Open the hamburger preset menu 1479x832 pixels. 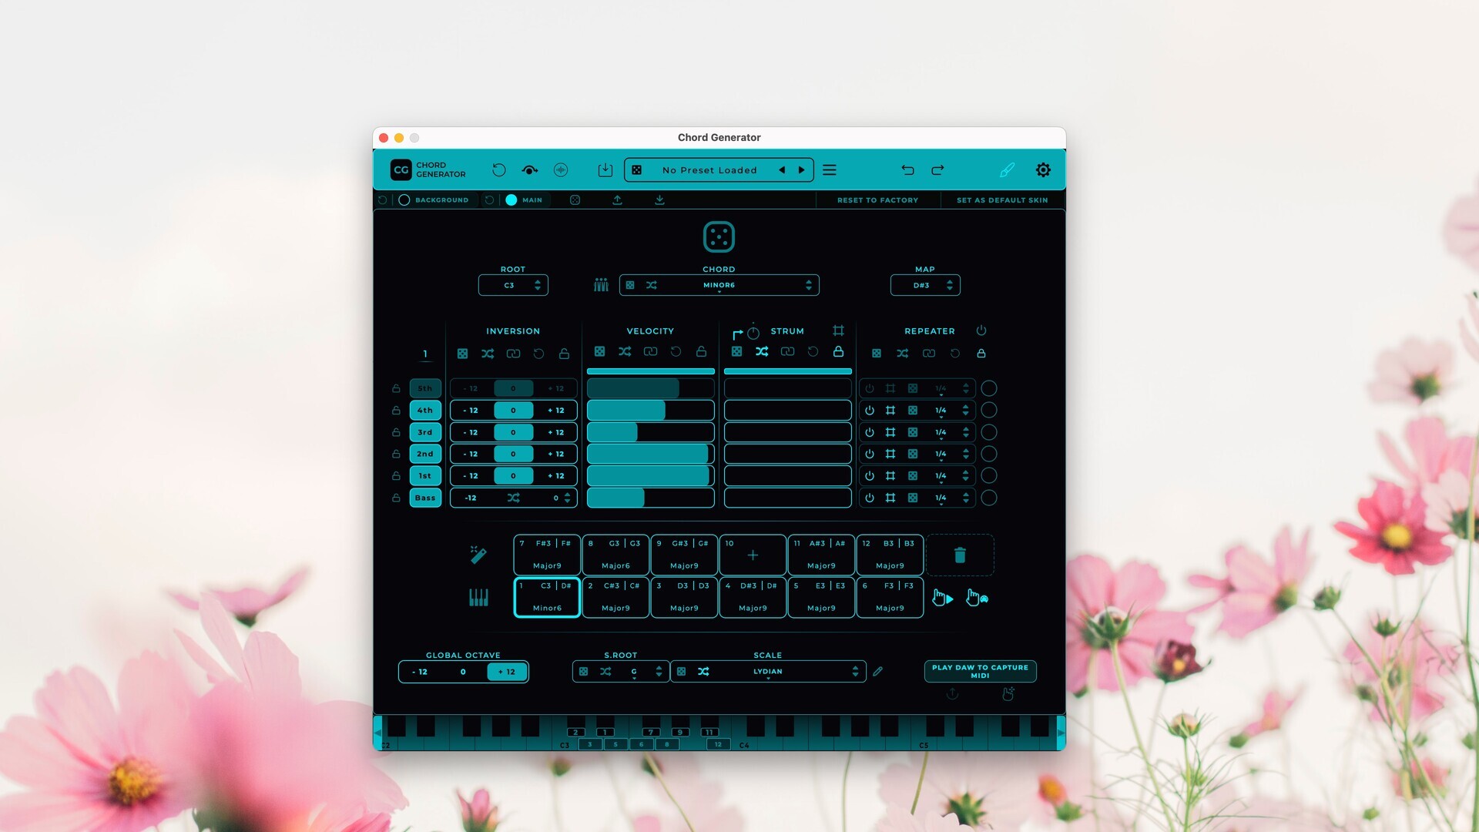(830, 170)
